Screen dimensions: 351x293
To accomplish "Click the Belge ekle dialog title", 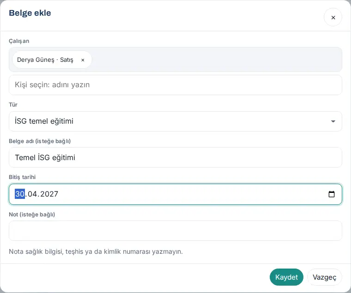I will [x=30, y=13].
